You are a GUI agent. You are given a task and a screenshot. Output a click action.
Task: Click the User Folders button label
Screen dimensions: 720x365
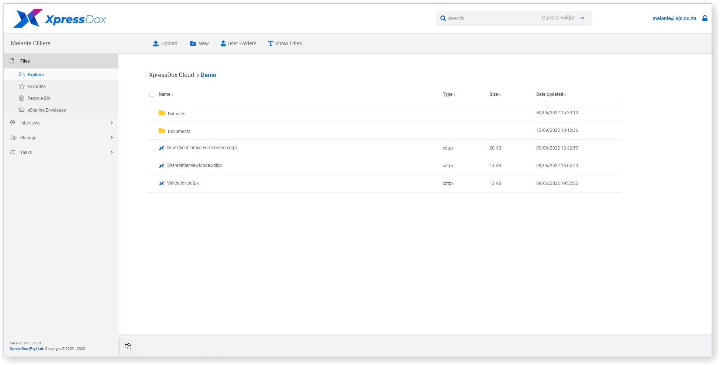coord(242,43)
